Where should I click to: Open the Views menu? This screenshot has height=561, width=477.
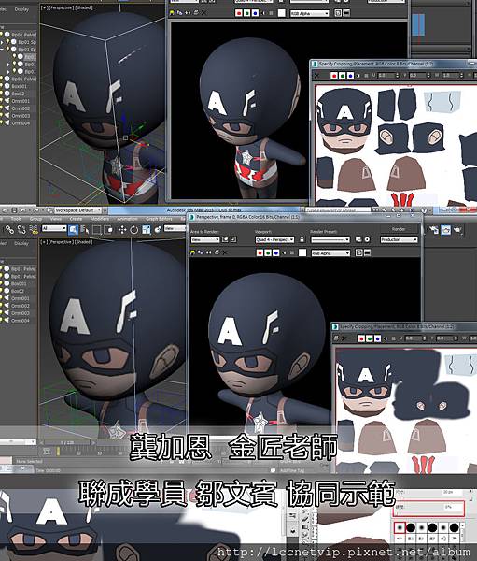pos(56,219)
